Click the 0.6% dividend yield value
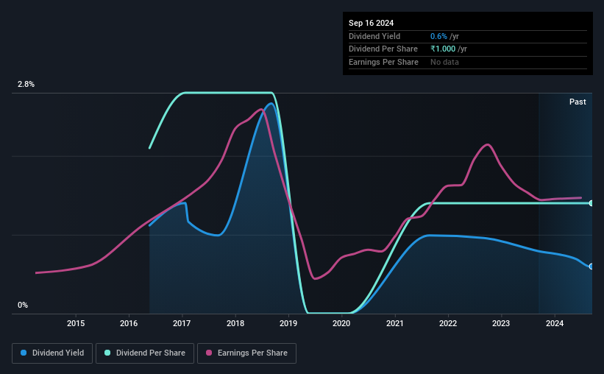 pyautogui.click(x=438, y=36)
